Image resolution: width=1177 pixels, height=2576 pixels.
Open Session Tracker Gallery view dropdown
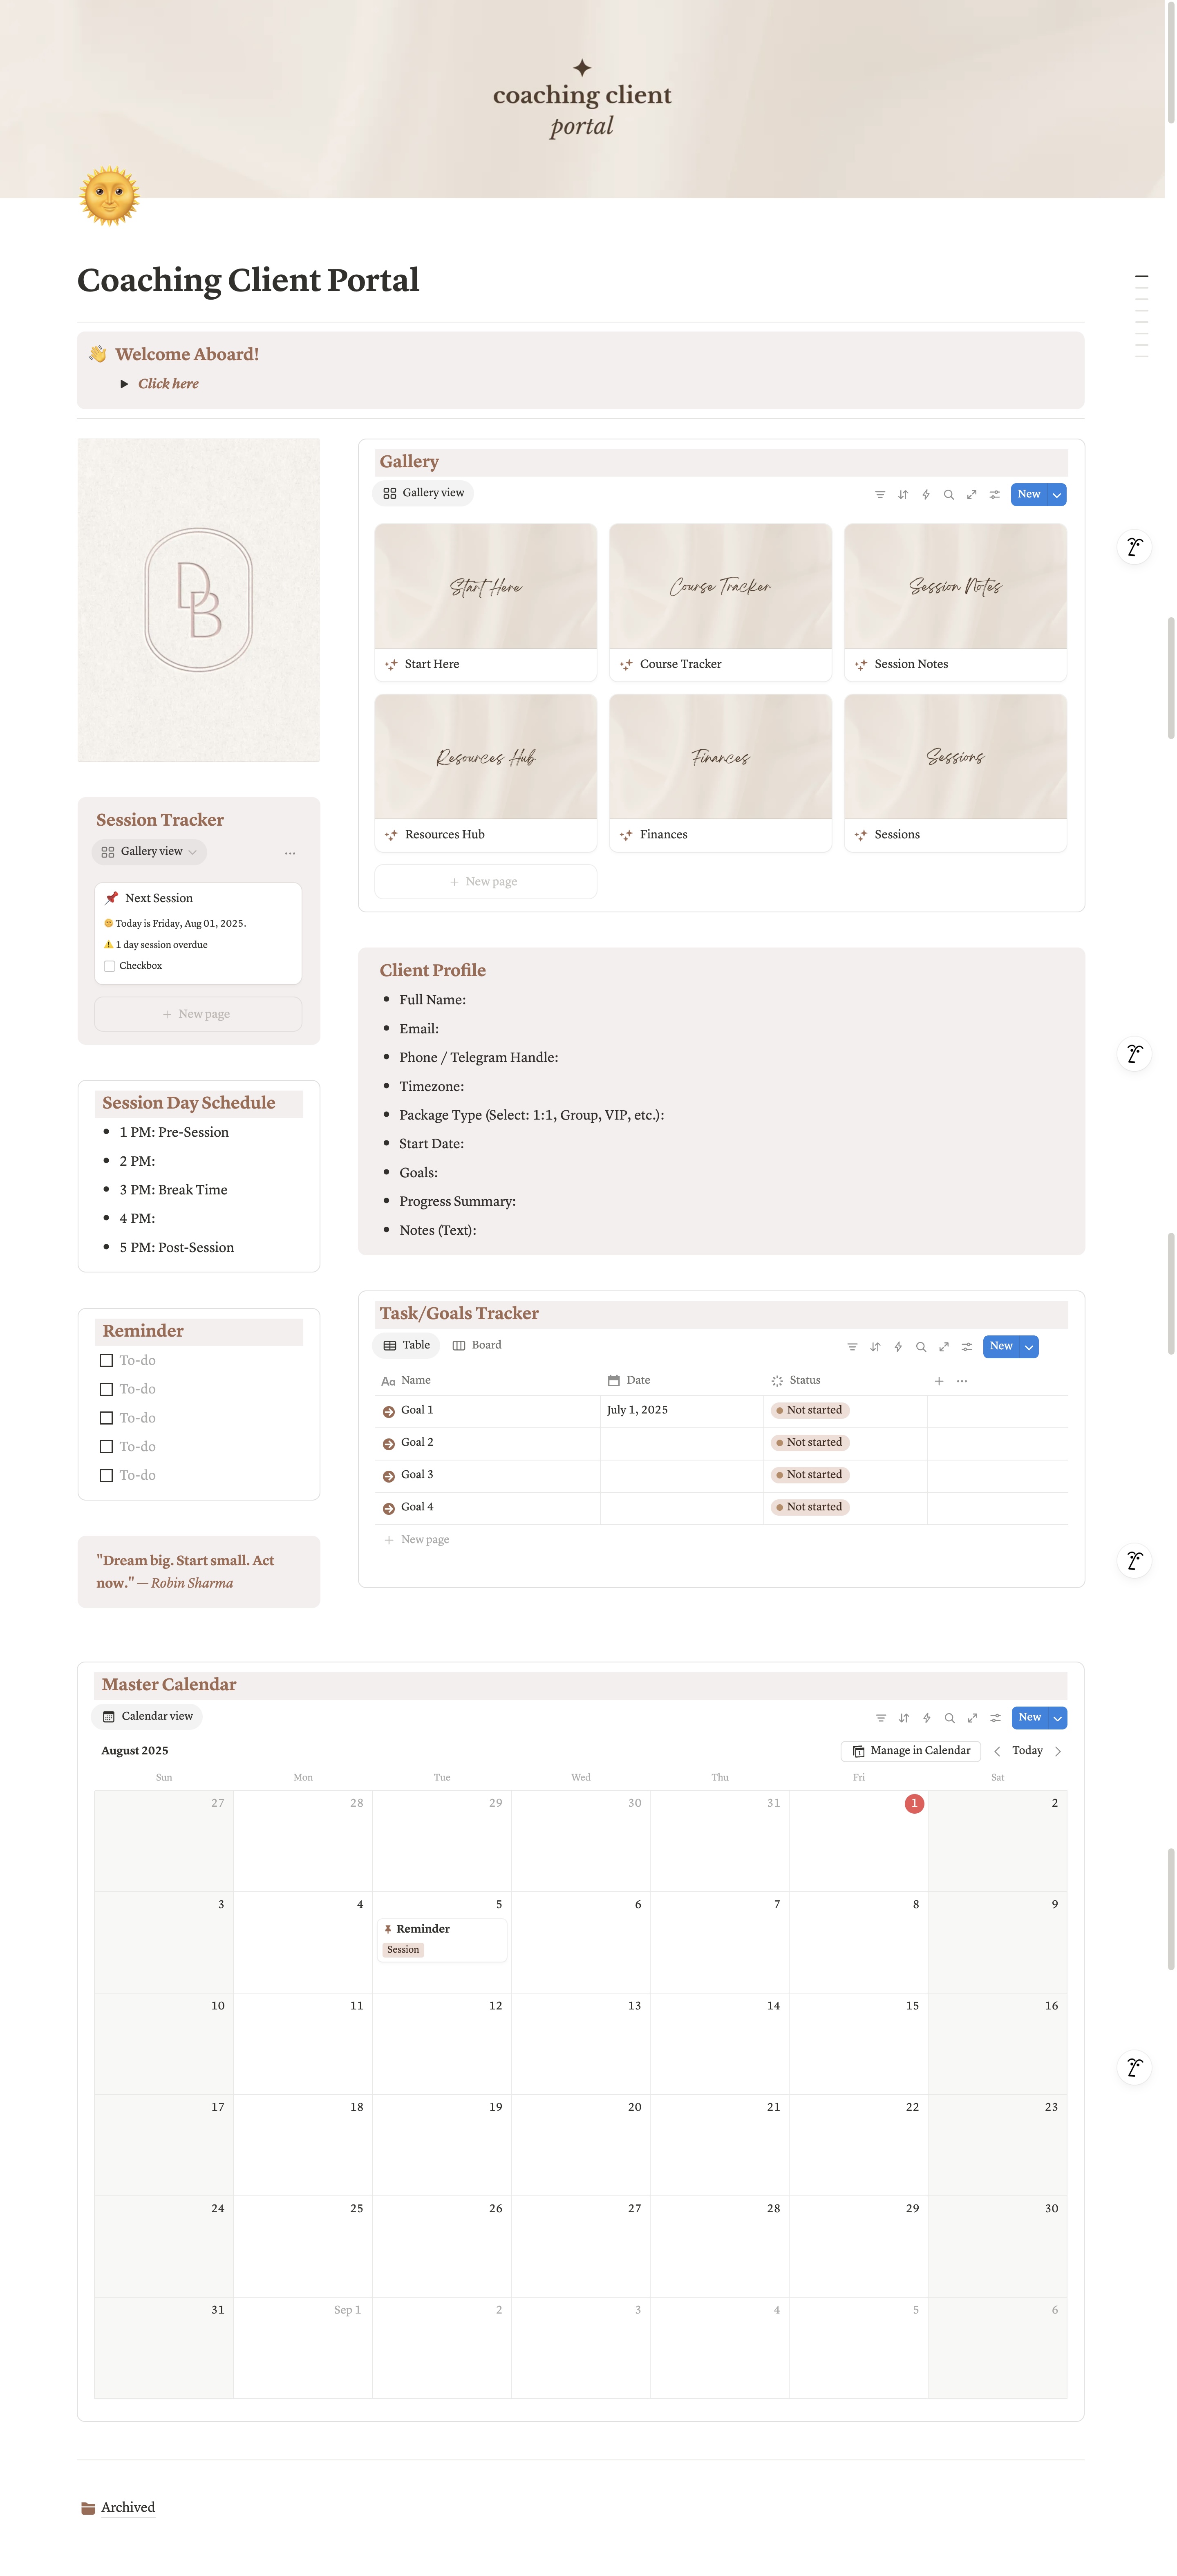[x=150, y=852]
